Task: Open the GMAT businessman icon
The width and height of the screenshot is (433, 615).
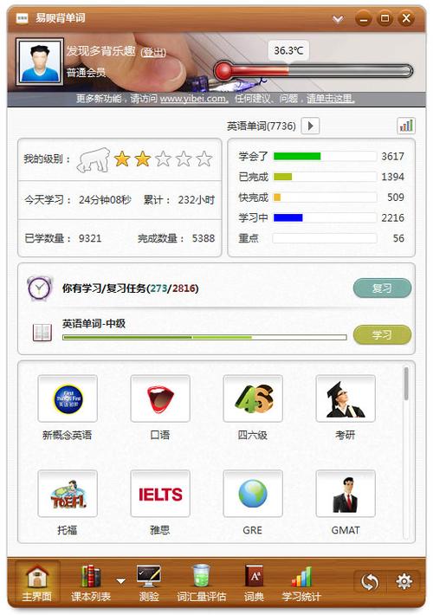Action: click(x=346, y=494)
